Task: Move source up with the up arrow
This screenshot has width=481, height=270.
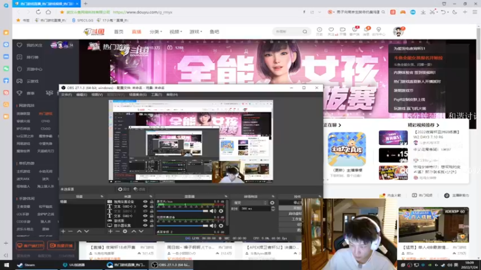Action: [x=133, y=232]
